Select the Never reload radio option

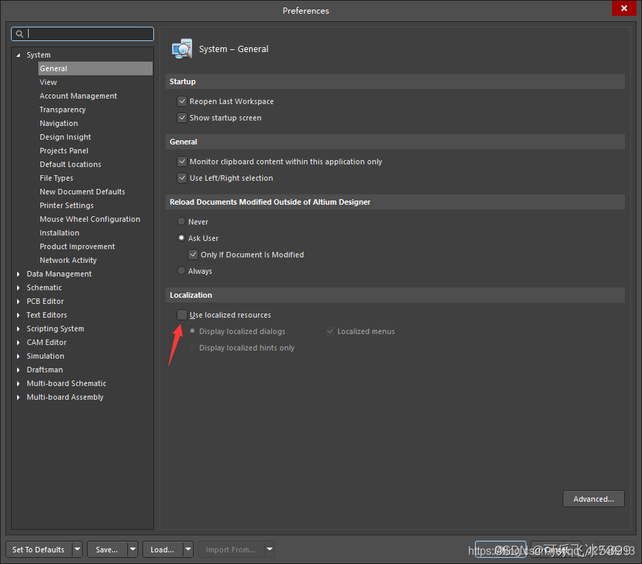coord(181,222)
